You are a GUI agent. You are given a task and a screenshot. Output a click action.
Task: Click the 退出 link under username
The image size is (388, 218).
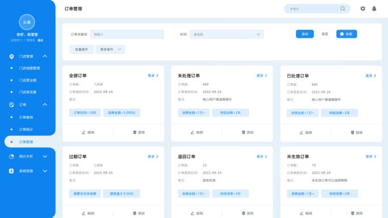(x=40, y=40)
